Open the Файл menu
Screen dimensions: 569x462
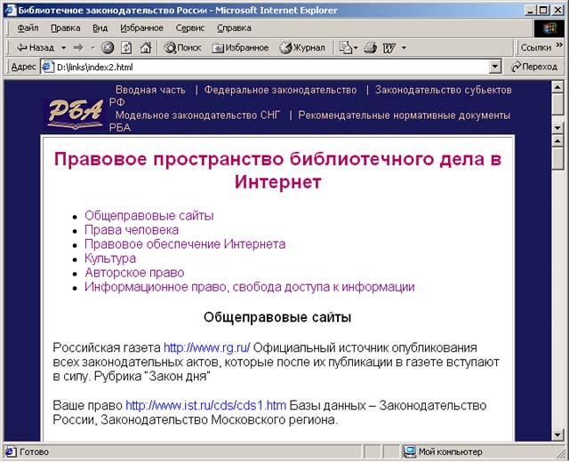click(28, 28)
